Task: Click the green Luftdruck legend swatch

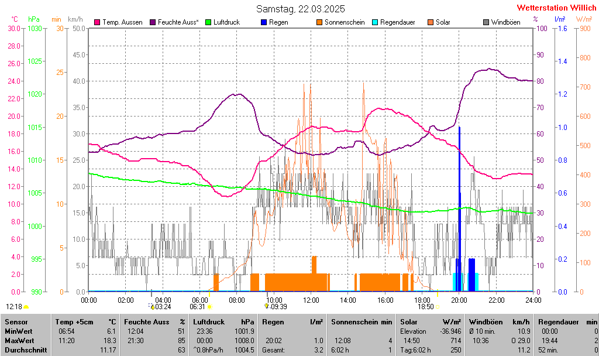Action: [208, 22]
